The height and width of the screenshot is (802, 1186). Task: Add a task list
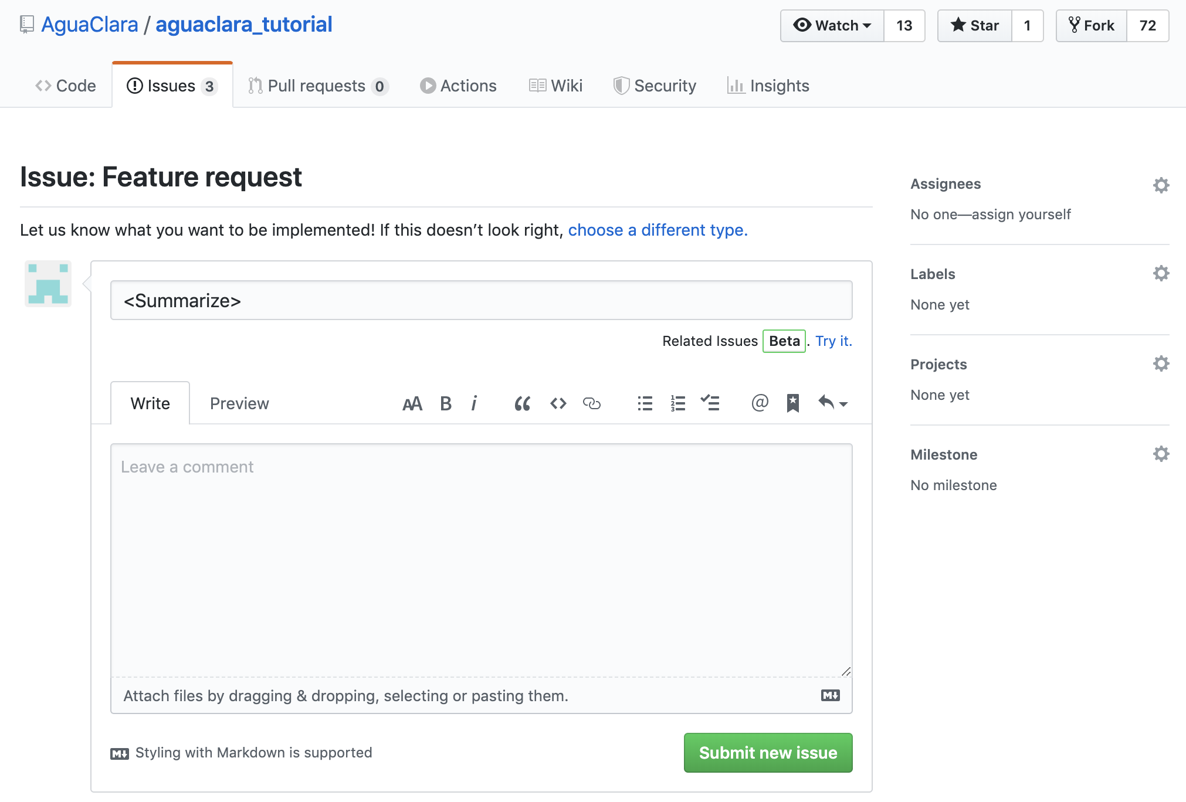coord(710,403)
